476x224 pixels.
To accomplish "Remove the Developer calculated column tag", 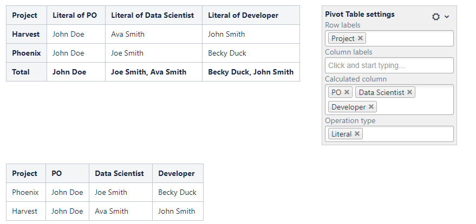I will 371,107.
